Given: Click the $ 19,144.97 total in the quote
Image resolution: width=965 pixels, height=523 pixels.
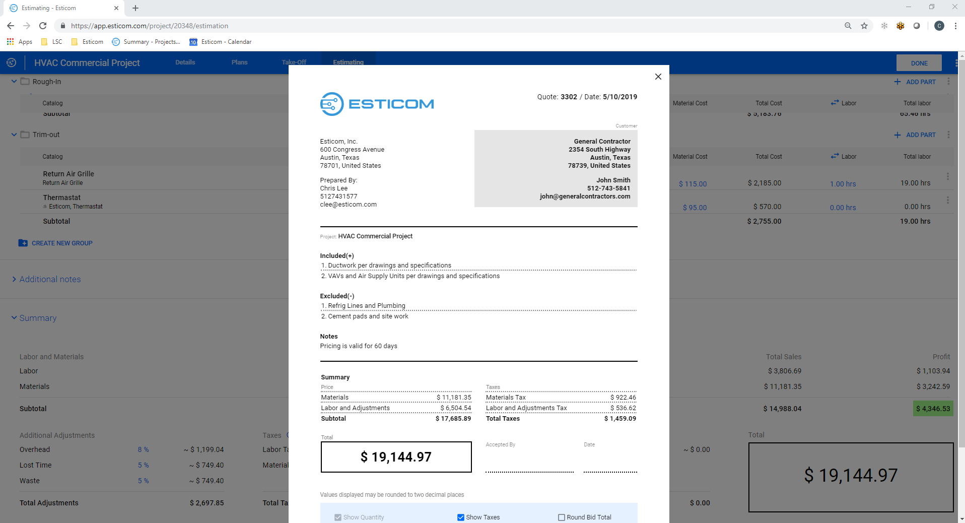Looking at the screenshot, I should pyautogui.click(x=396, y=457).
